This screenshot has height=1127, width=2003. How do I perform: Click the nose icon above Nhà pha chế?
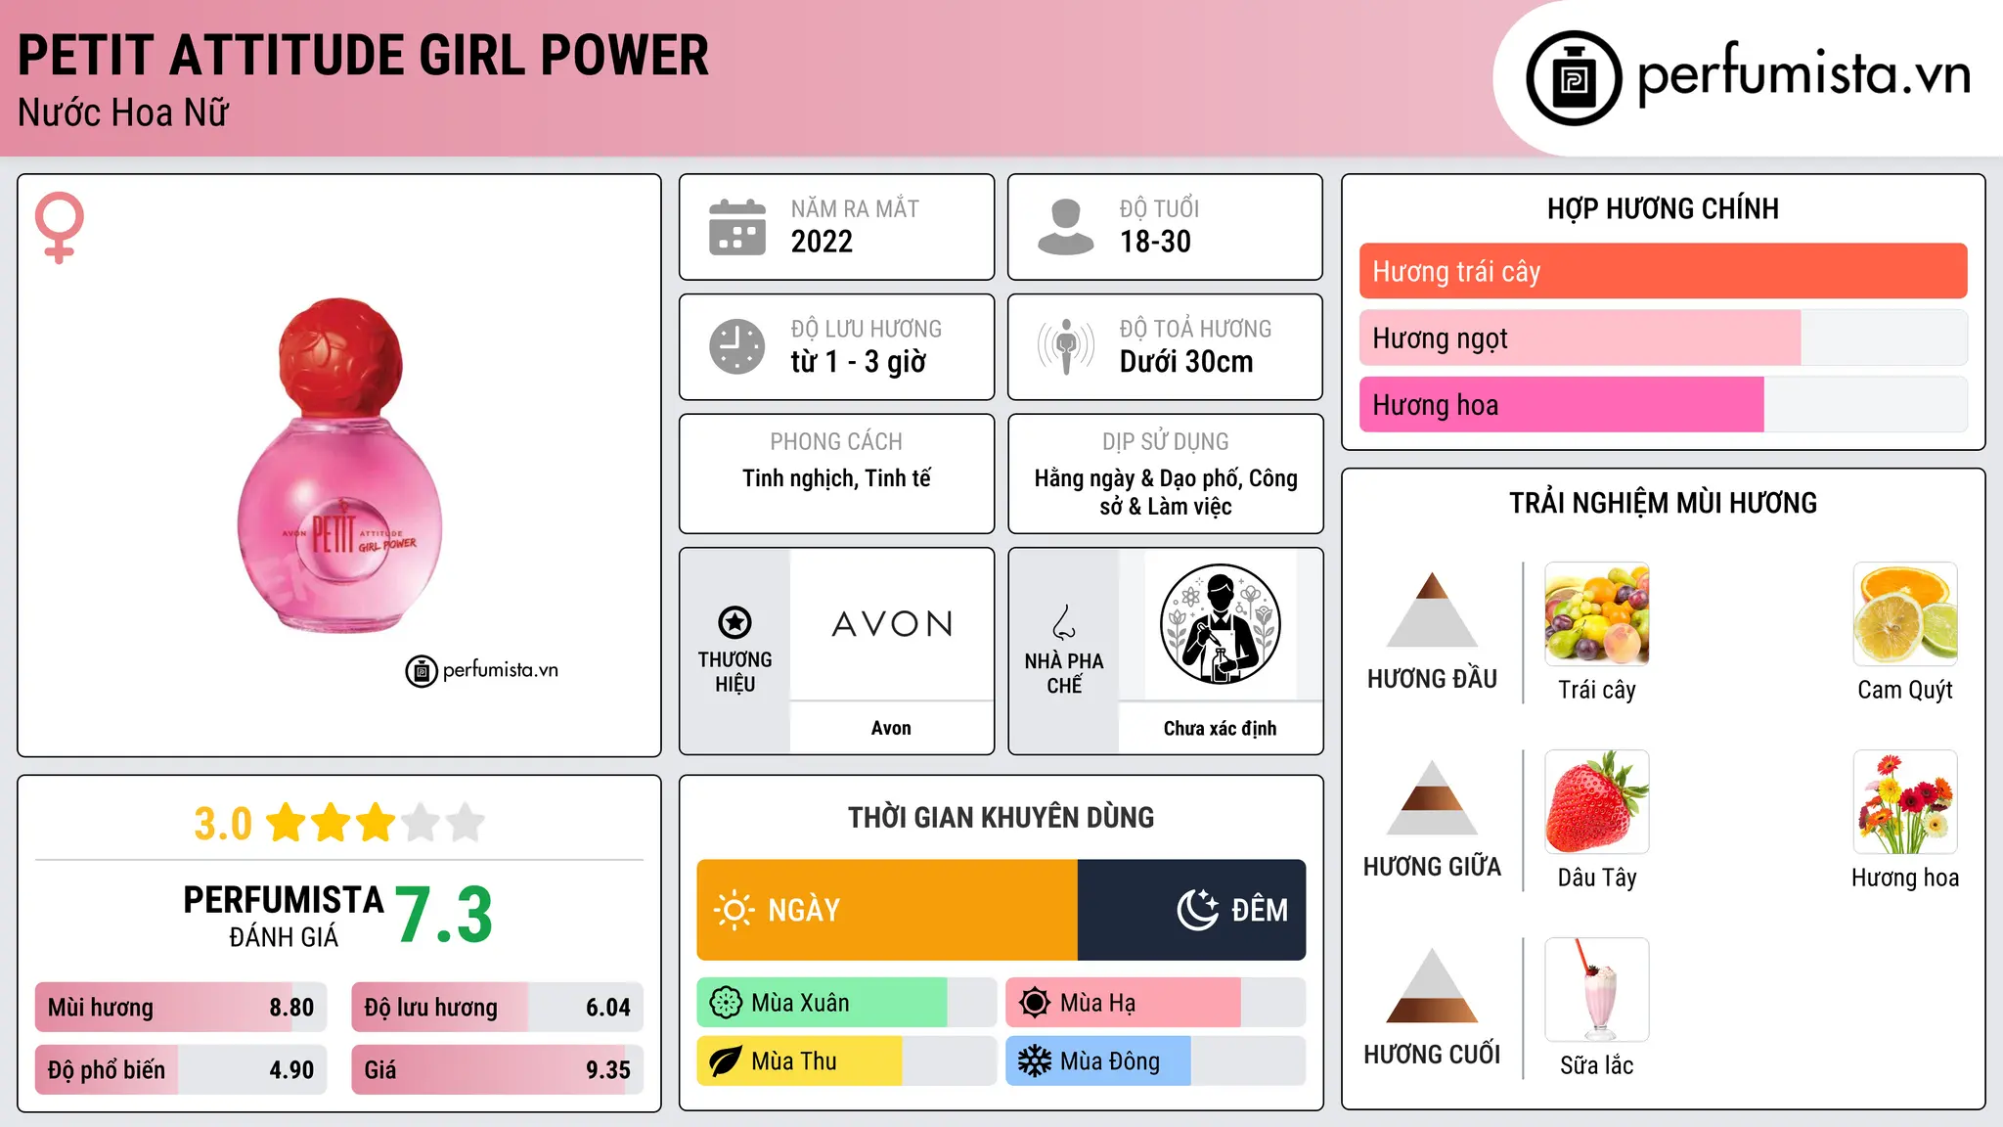[x=1064, y=622]
